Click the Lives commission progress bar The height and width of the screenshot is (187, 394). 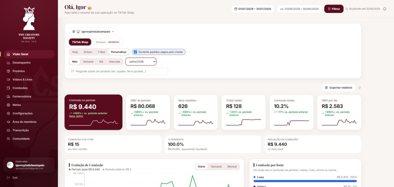coord(305,181)
